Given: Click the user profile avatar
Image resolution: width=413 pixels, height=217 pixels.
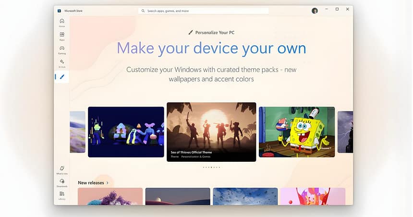Looking at the screenshot, I should pyautogui.click(x=315, y=11).
